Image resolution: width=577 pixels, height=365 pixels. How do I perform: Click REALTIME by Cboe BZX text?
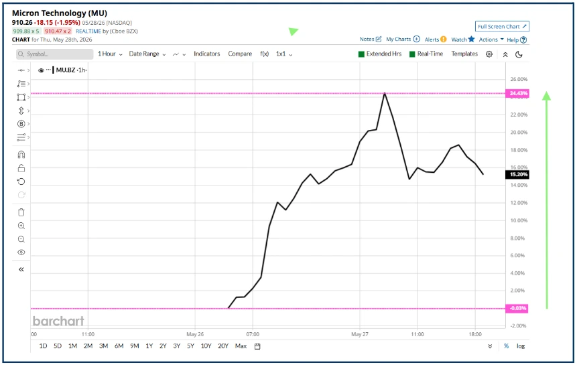click(107, 31)
